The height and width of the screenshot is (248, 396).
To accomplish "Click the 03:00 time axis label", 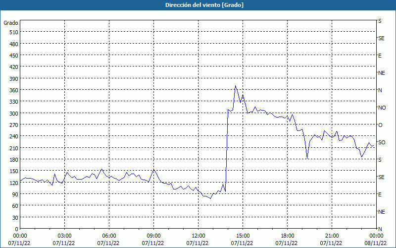I will point(65,236).
